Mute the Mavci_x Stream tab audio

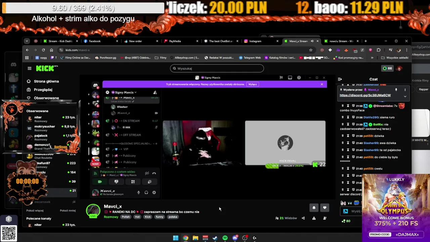click(x=312, y=41)
